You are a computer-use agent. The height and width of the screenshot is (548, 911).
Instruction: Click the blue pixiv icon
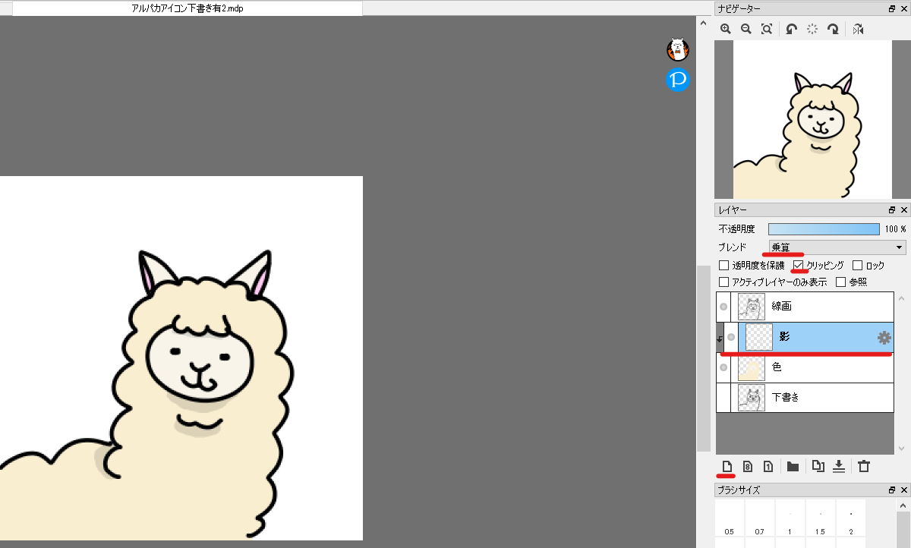pos(678,80)
